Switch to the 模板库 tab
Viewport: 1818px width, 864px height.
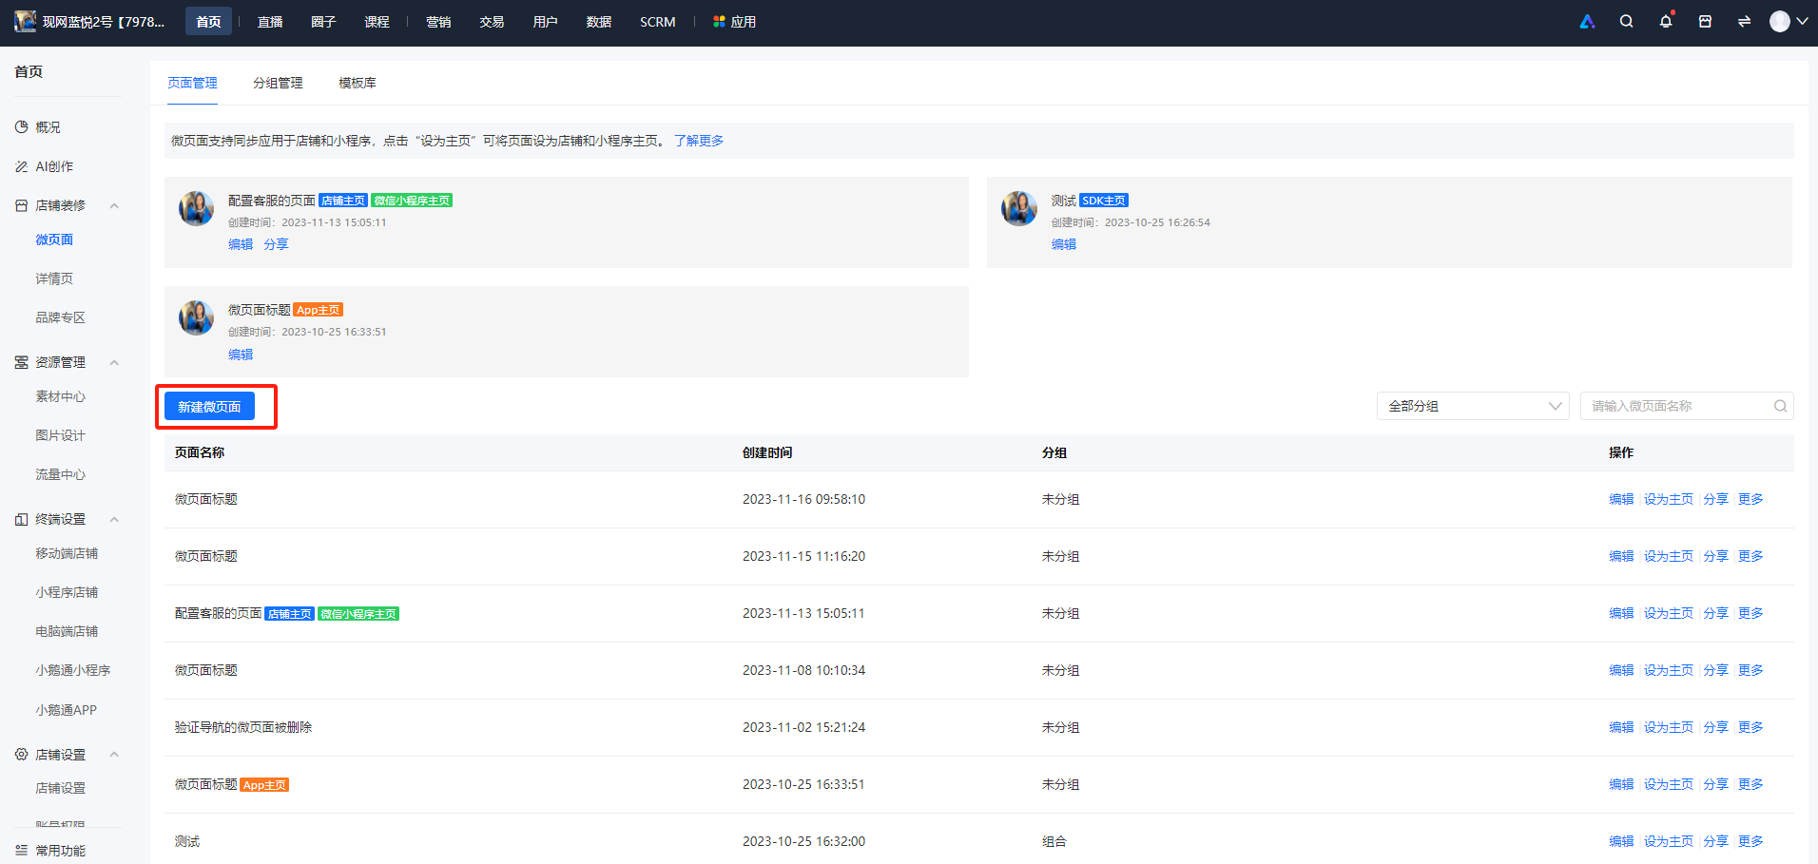pos(358,84)
